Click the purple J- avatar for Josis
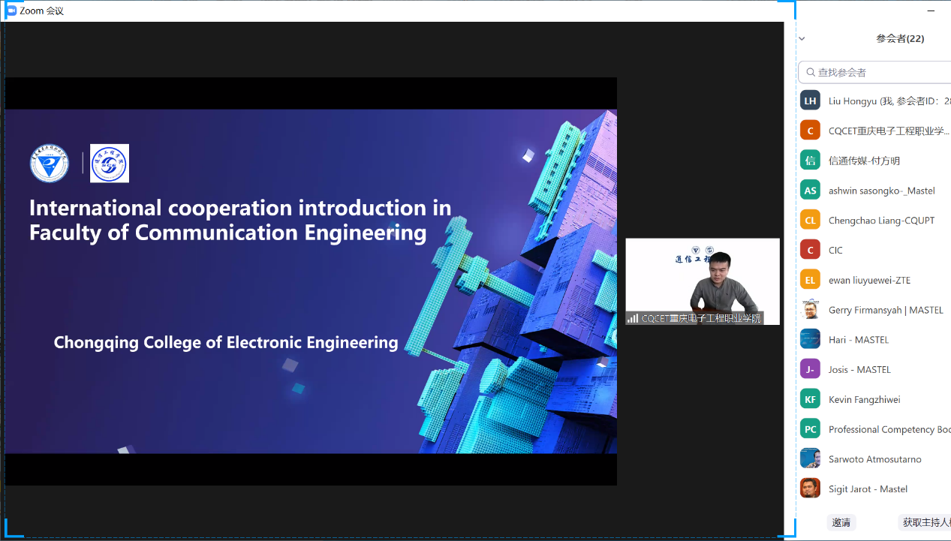The image size is (951, 541). point(810,369)
